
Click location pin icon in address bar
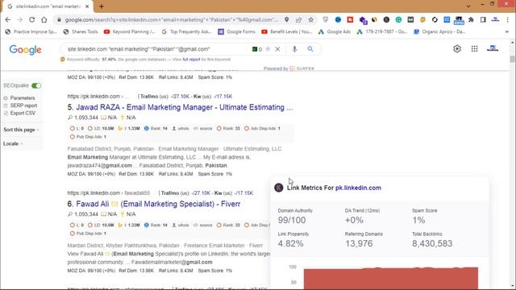(287, 19)
